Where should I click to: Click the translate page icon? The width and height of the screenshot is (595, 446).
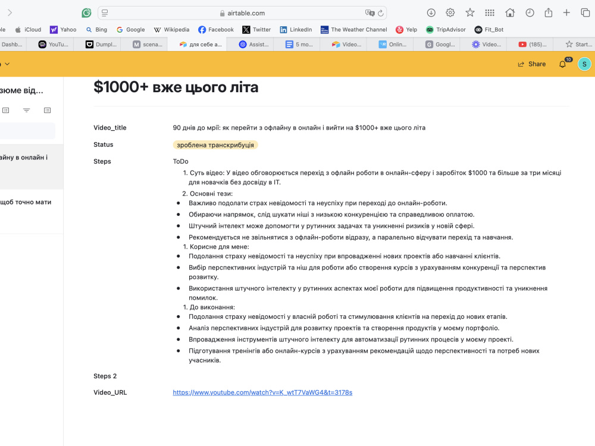click(369, 13)
